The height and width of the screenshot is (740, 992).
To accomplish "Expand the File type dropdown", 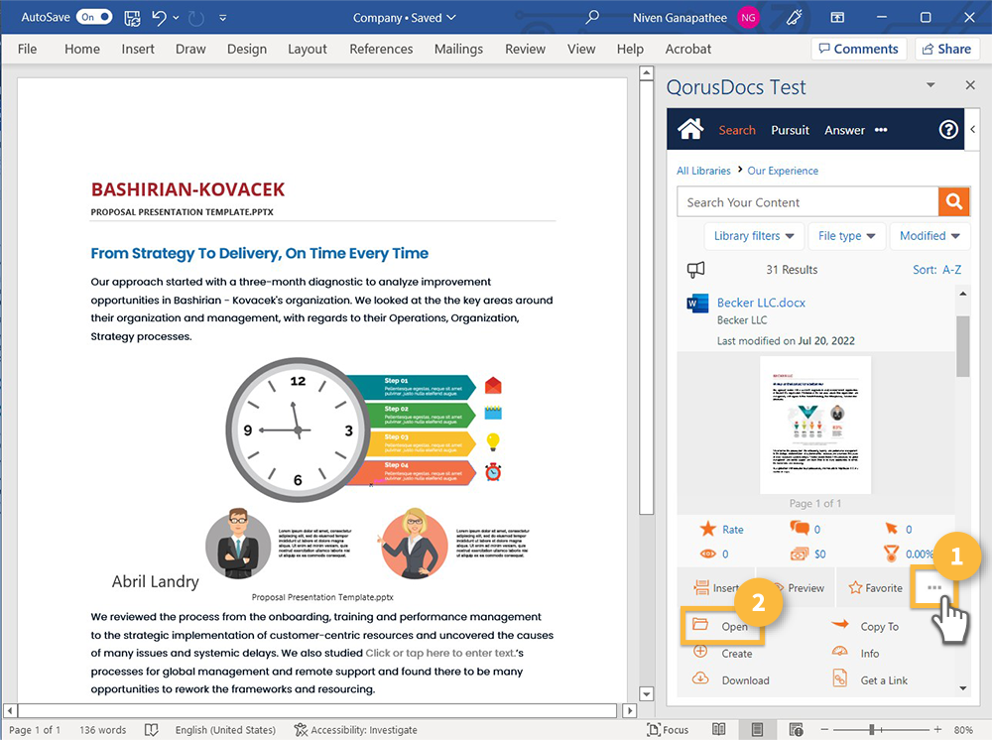I will point(846,236).
